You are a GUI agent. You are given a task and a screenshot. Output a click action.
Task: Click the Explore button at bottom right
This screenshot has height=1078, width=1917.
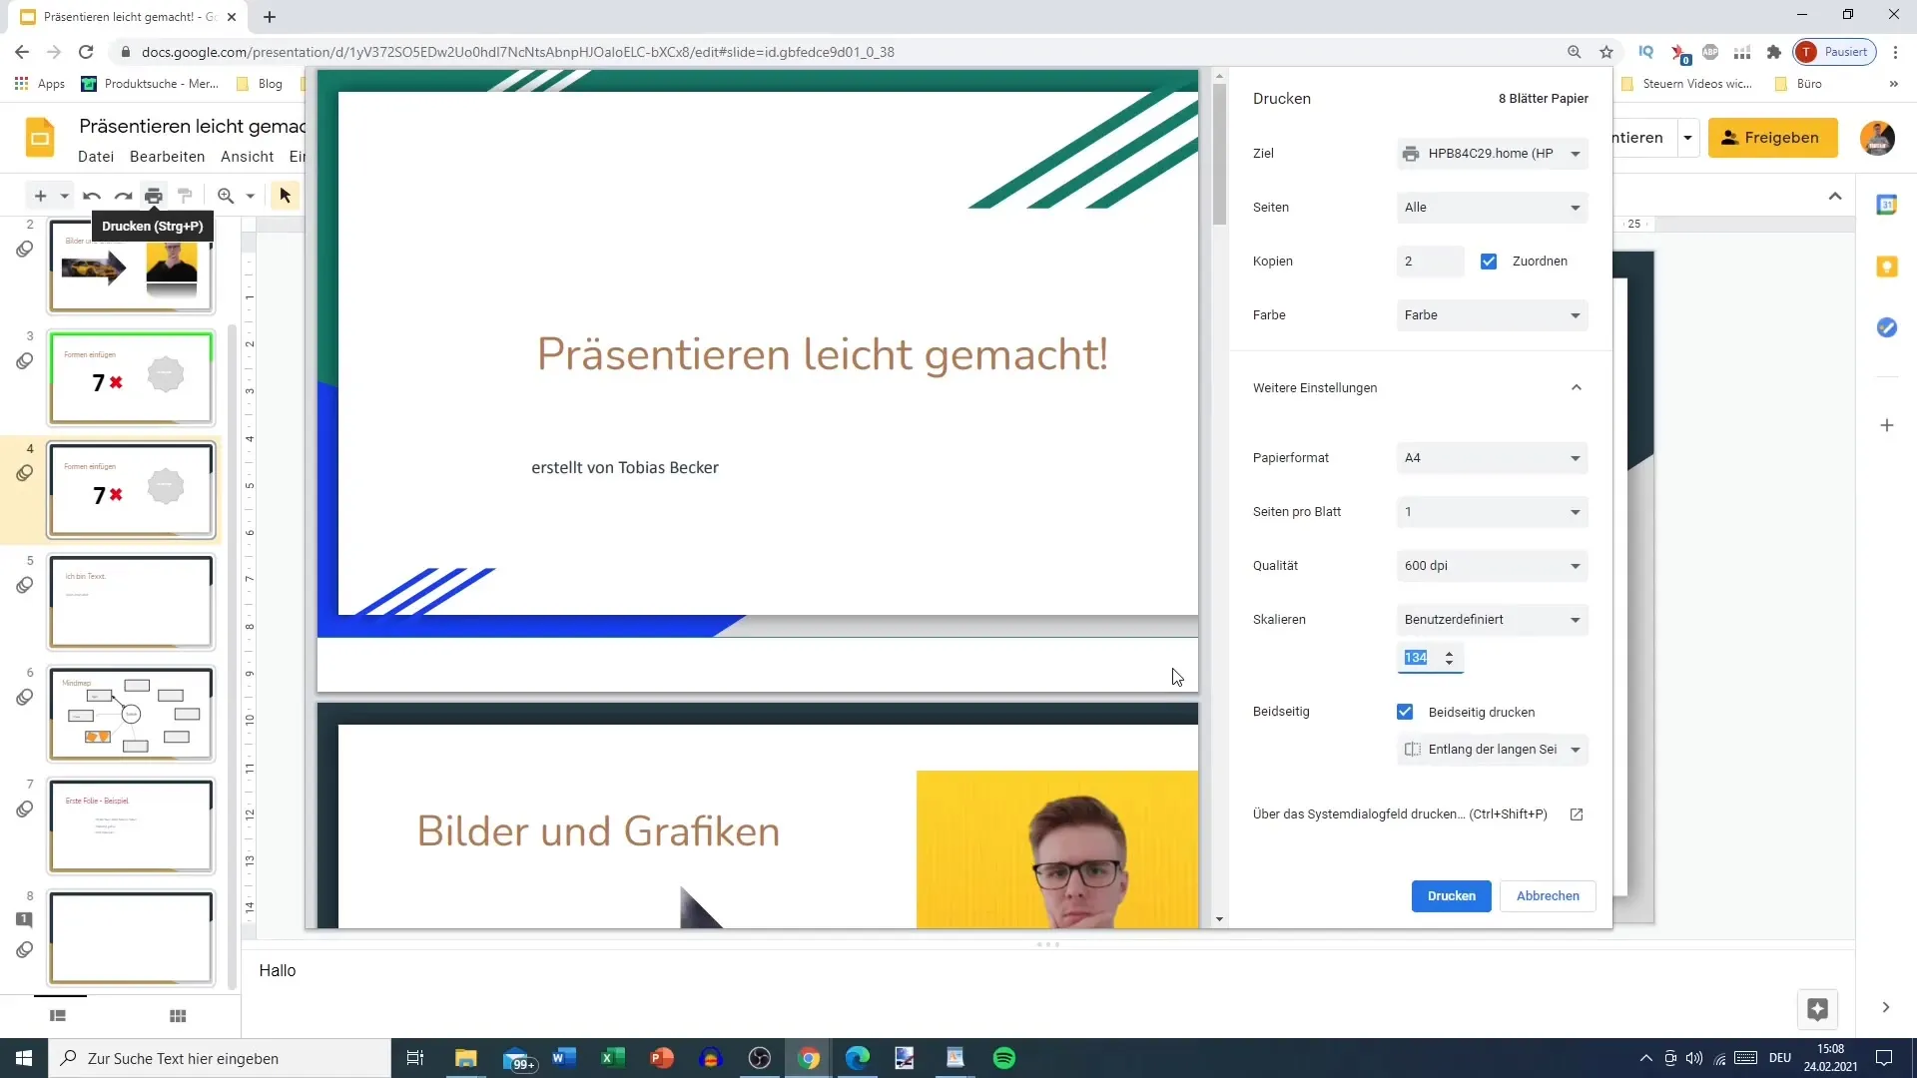pos(1817,1009)
